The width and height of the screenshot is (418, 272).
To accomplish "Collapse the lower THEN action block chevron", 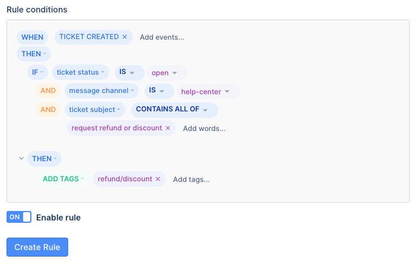I will 21,158.
